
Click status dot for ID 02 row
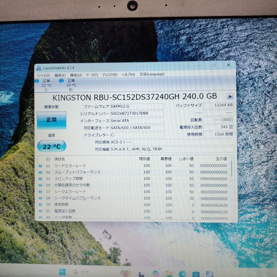point(40,172)
